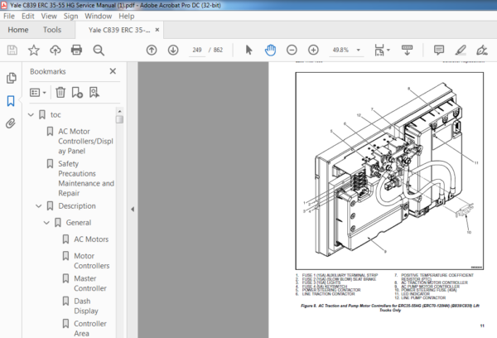The width and height of the screenshot is (497, 338).
Task: Select the toc bookmark
Action: [x=55, y=115]
